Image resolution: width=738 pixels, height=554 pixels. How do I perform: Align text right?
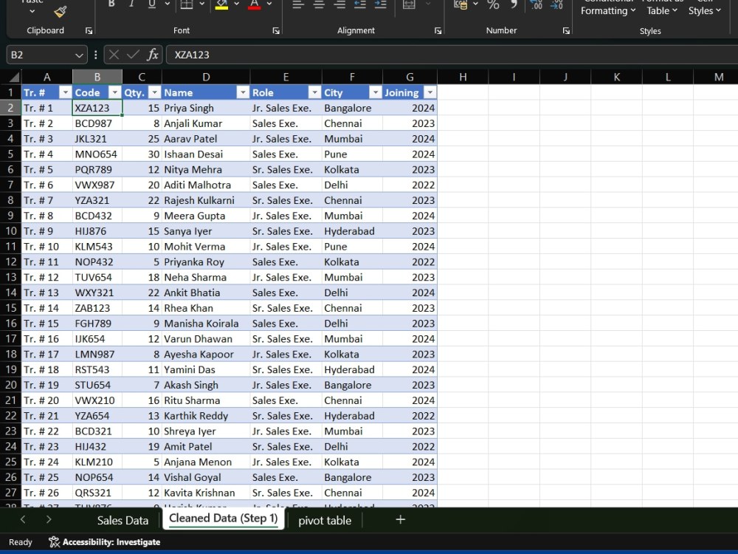[x=339, y=4]
